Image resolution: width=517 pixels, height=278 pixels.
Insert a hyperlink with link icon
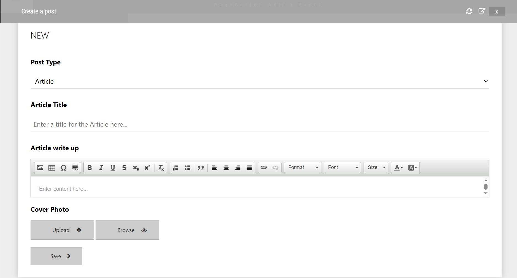click(264, 168)
